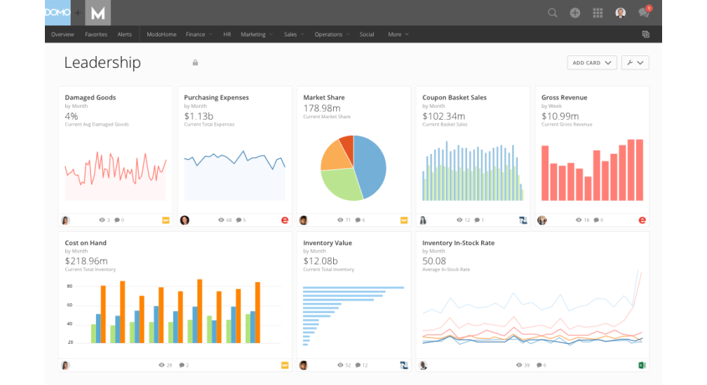
Task: Click the green pie slice in Market Share
Action: click(340, 183)
